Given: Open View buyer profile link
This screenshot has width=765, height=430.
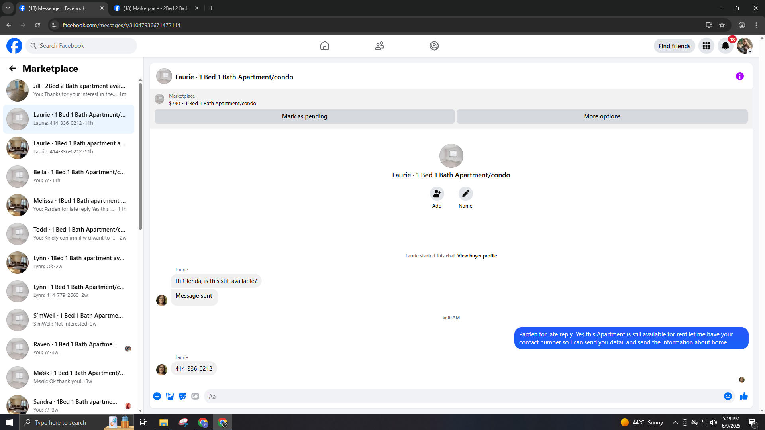Looking at the screenshot, I should click(477, 256).
